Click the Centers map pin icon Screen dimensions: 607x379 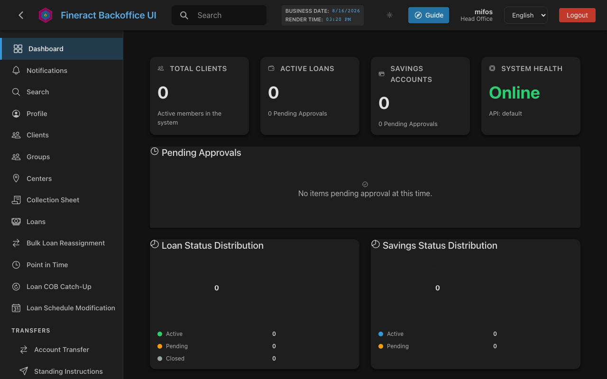click(16, 178)
